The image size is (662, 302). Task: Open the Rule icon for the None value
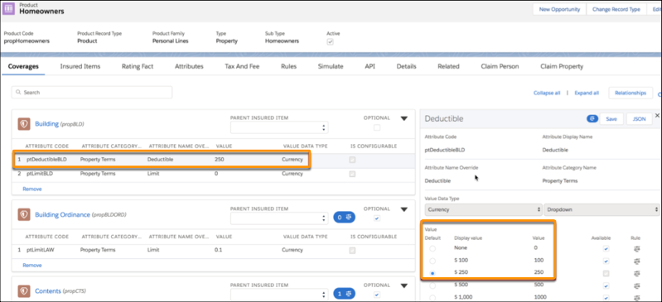(637, 249)
